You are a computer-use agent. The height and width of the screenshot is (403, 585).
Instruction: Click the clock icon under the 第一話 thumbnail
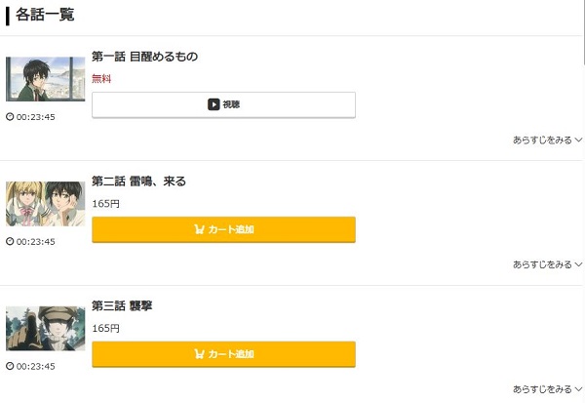10,117
